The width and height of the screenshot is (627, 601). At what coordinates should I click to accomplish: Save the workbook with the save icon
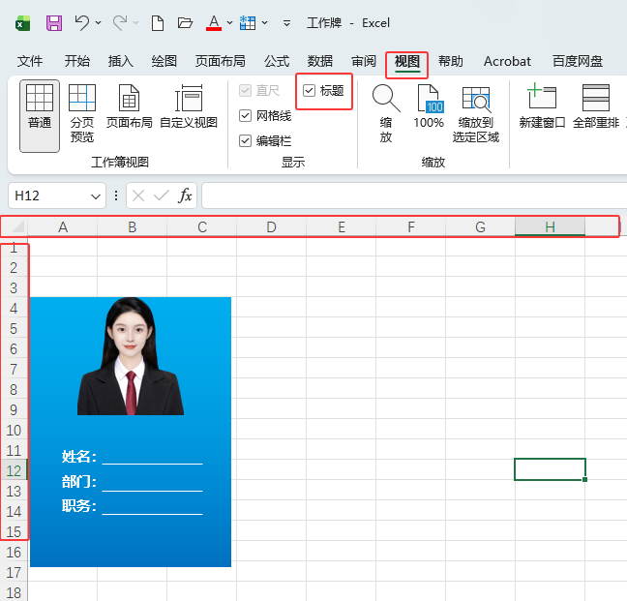coord(54,23)
